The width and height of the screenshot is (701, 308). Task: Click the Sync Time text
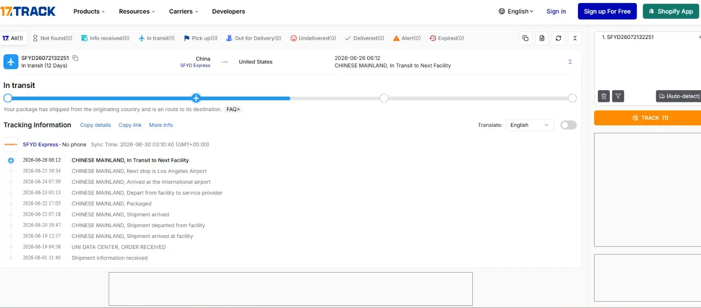pyautogui.click(x=150, y=144)
